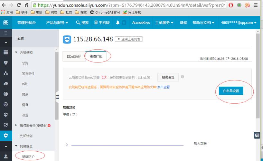Expand the lower dark sidebar arrow section
263x161 pixels.
point(6,147)
